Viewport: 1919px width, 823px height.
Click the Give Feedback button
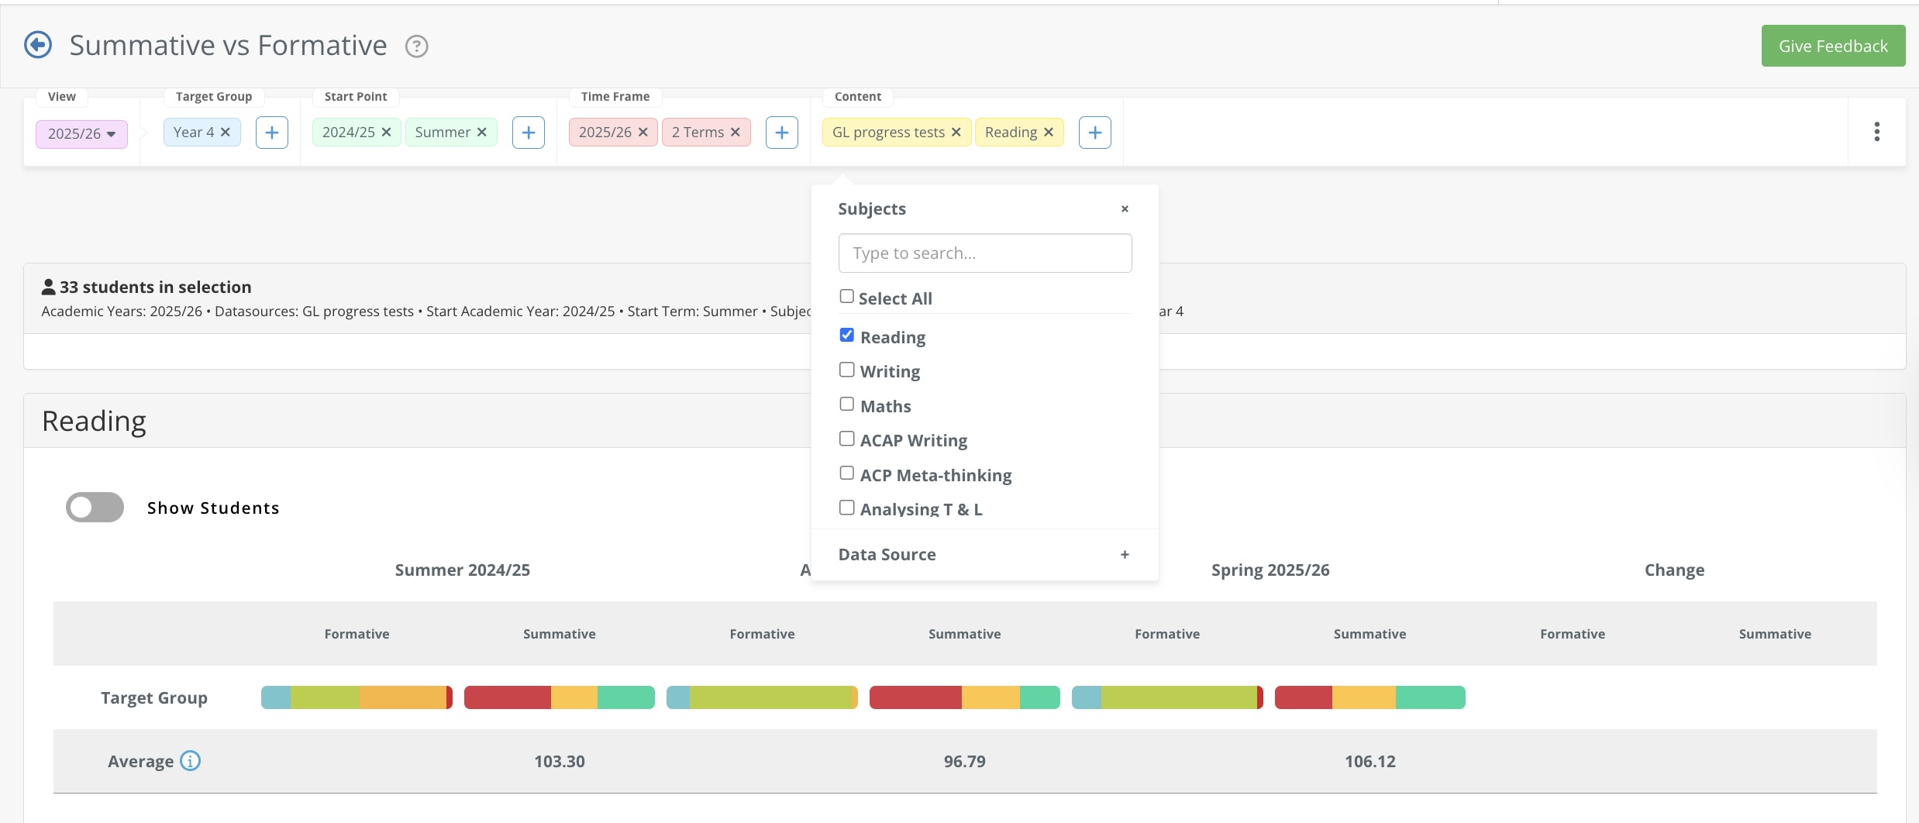click(x=1832, y=46)
